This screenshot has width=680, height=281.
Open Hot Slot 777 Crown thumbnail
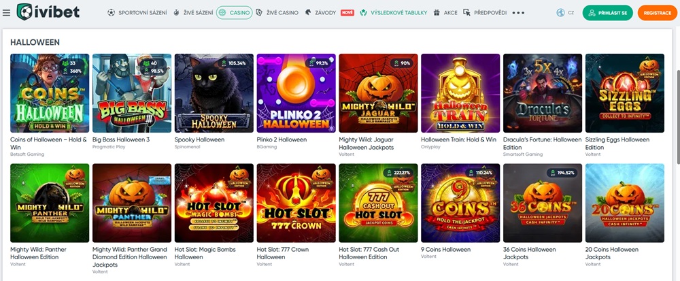(x=296, y=203)
